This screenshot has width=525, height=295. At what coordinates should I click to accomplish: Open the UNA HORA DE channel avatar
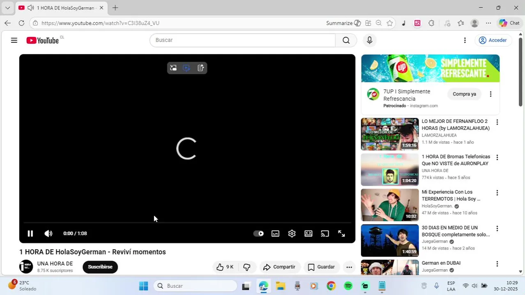26,267
